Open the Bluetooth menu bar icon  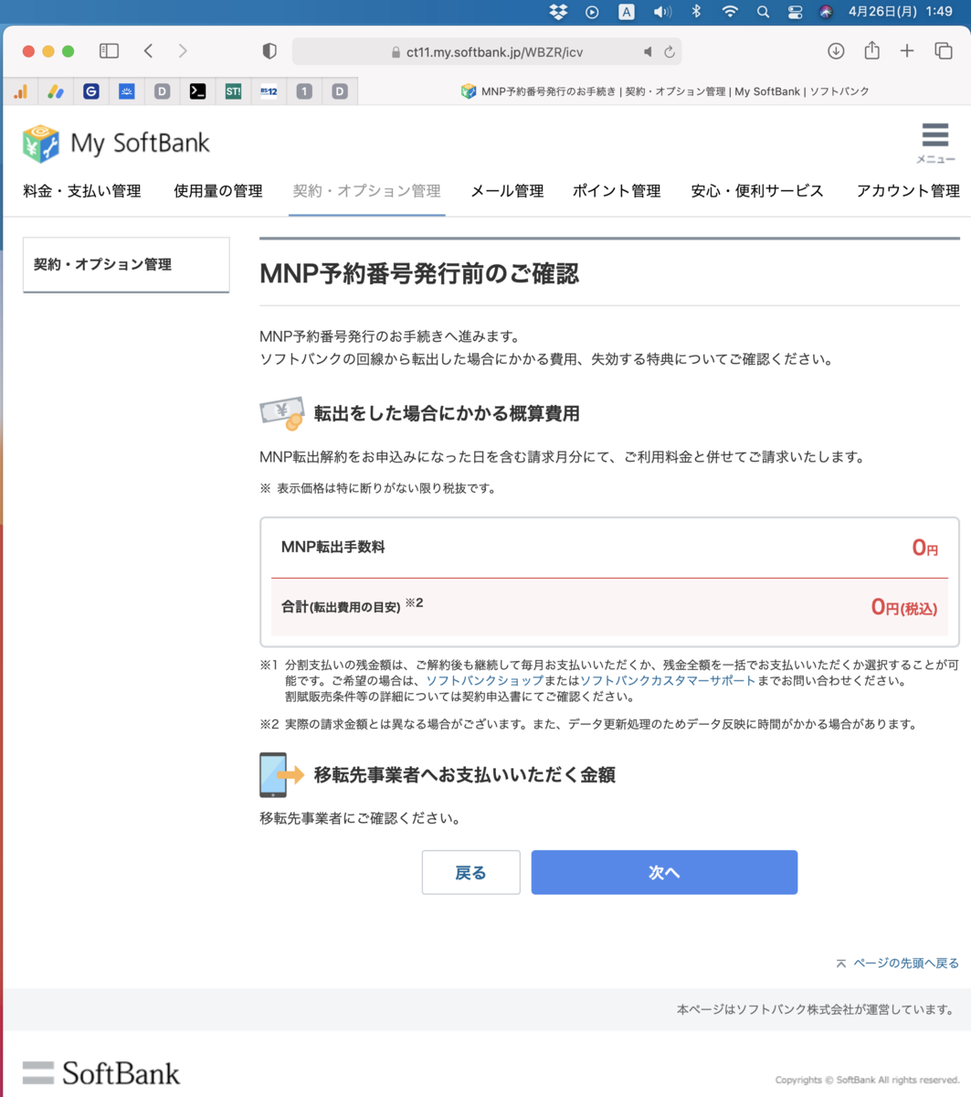[695, 12]
